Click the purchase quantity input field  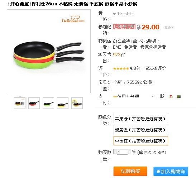[x=122, y=152]
